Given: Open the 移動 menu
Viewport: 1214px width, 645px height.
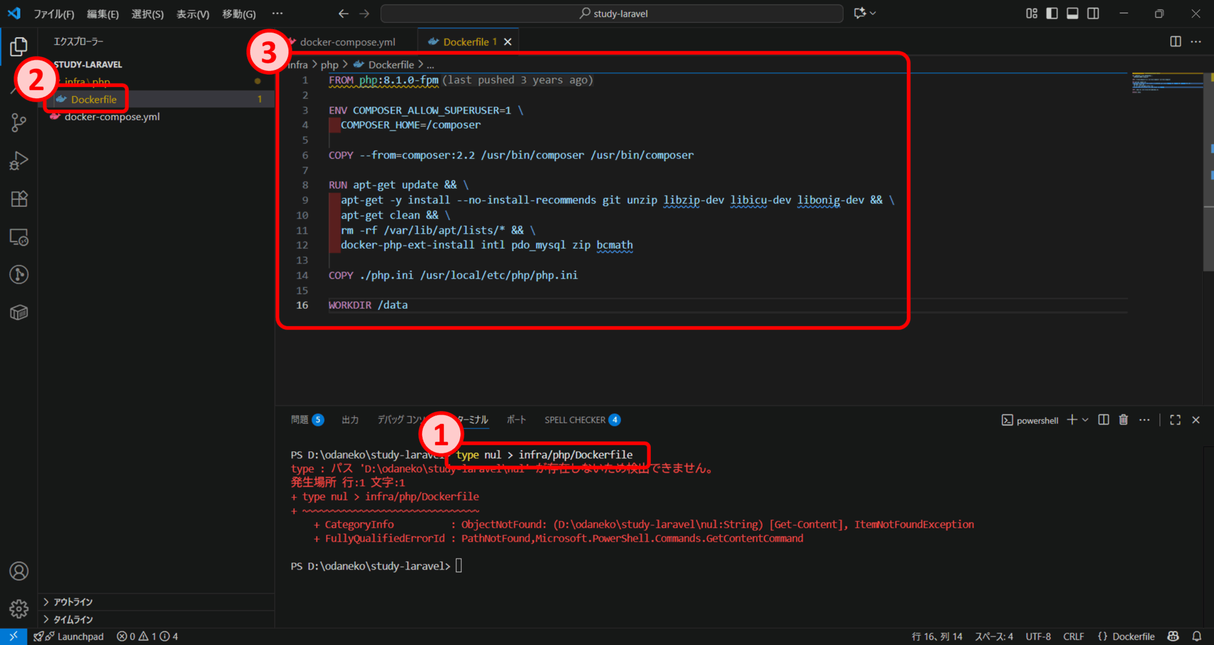Looking at the screenshot, I should click(x=238, y=14).
